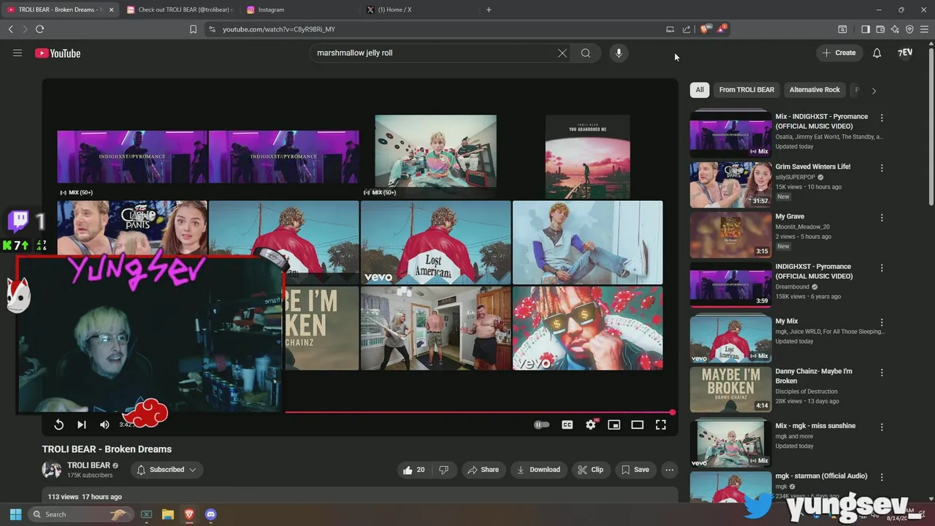
Task: Open the 7EV account avatar menu
Action: click(x=905, y=53)
